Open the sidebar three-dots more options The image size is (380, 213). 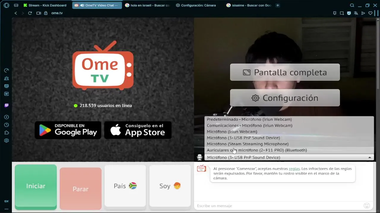click(6, 209)
